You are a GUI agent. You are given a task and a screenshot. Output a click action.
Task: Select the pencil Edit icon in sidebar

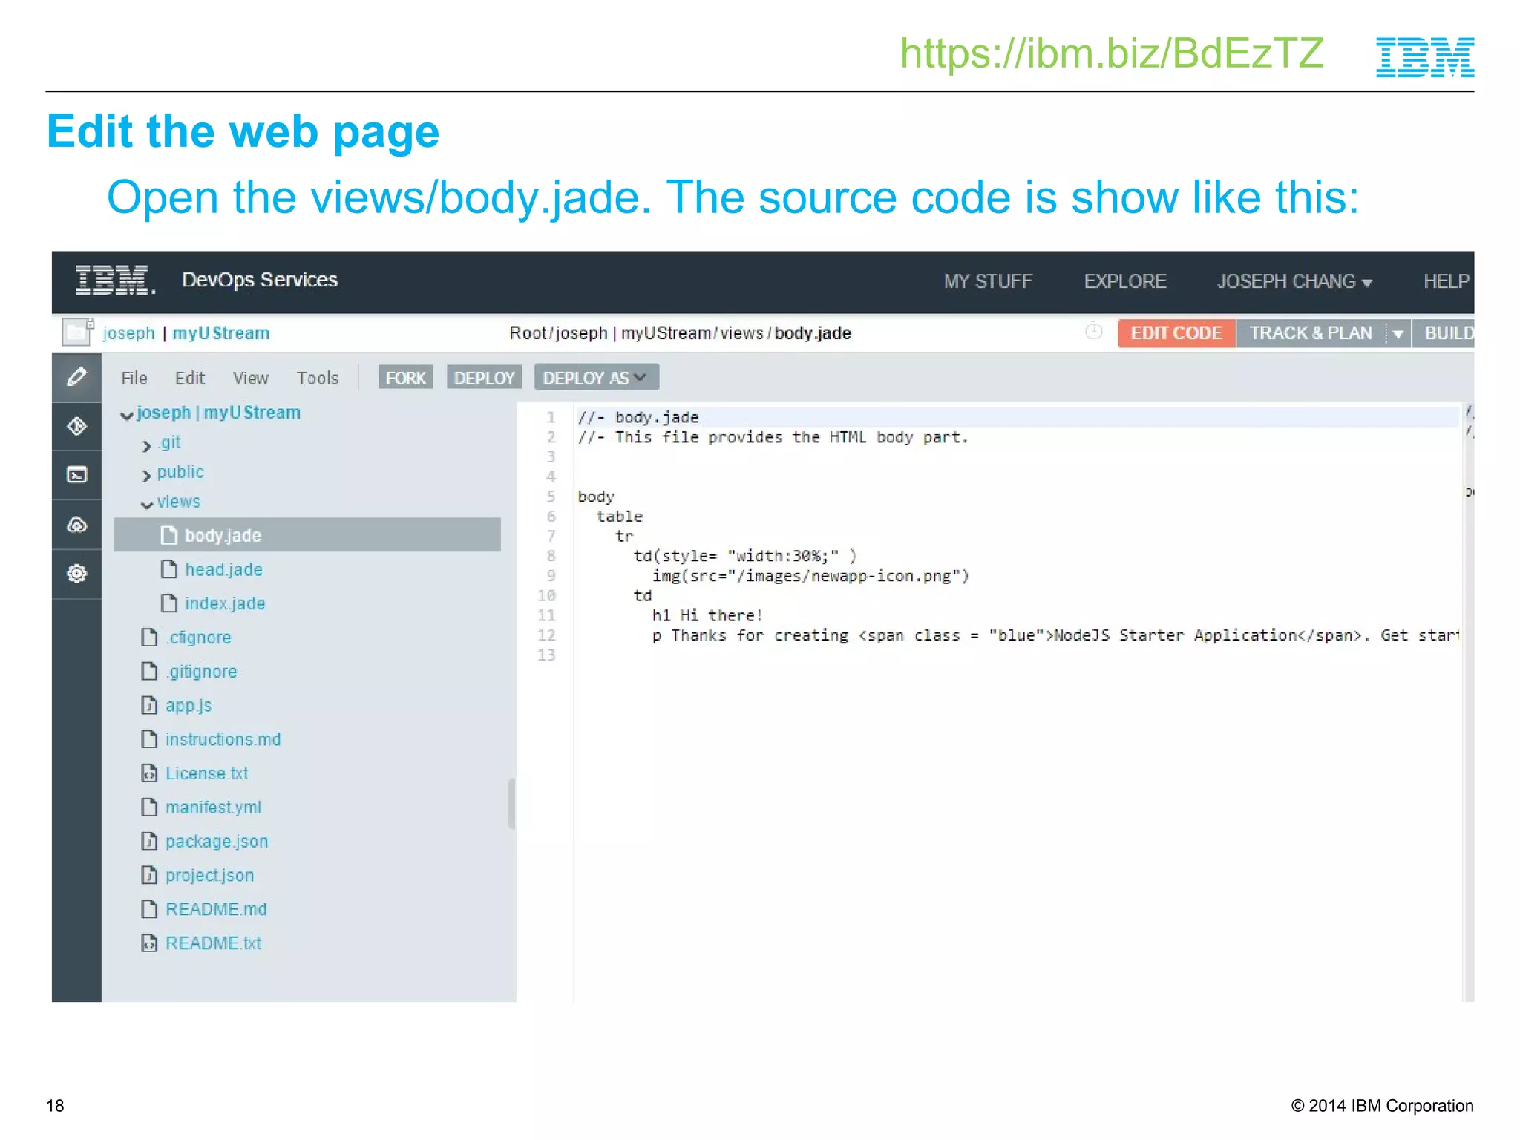point(76,377)
